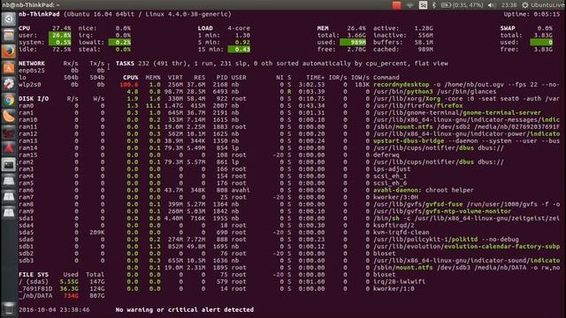The image size is (566, 318).
Task: Open the Ubuntu Dash search launcher
Action: click(x=9, y=19)
